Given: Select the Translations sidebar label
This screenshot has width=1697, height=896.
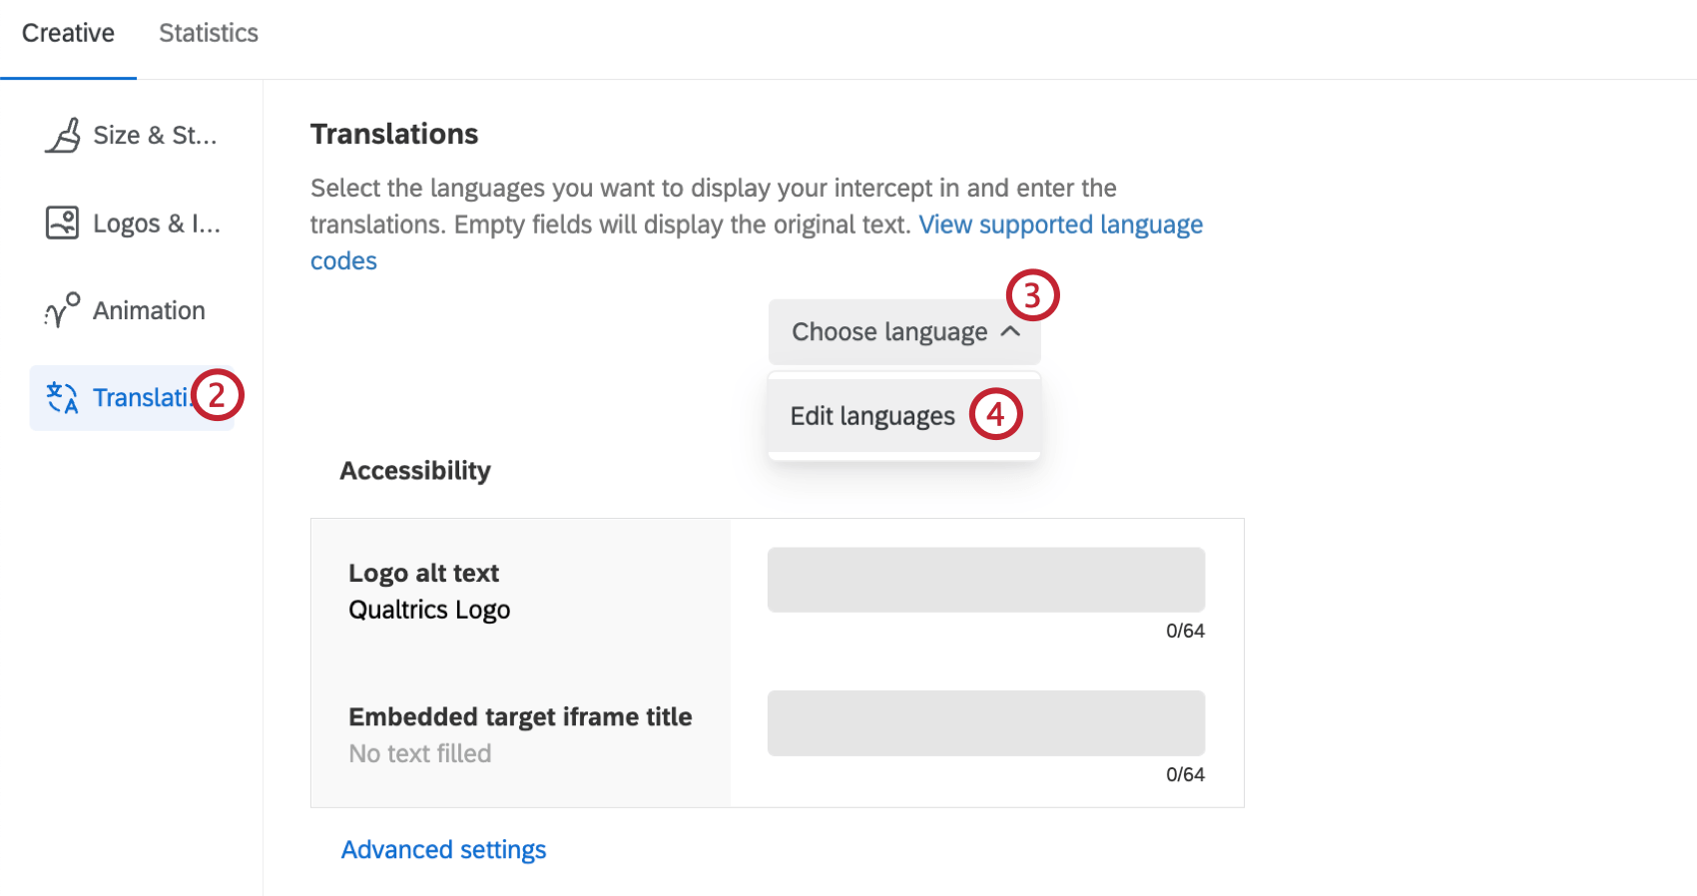Looking at the screenshot, I should pyautogui.click(x=141, y=398).
